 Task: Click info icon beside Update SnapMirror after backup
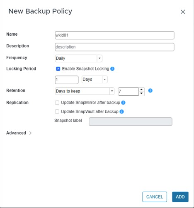coord(123,103)
